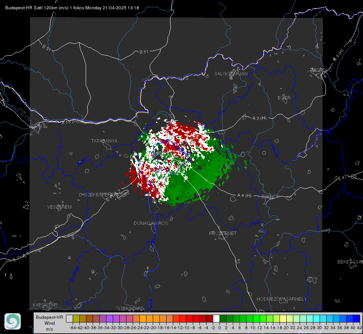The image size is (363, 334).
Task: Click the 'Somogy' county label
Action: pos(74,274)
